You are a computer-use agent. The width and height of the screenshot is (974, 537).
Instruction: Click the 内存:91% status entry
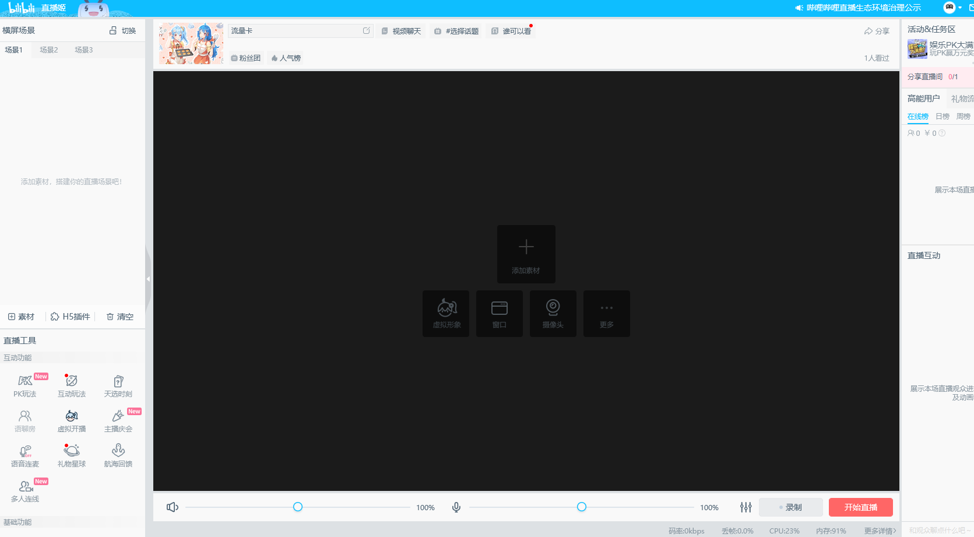click(831, 531)
